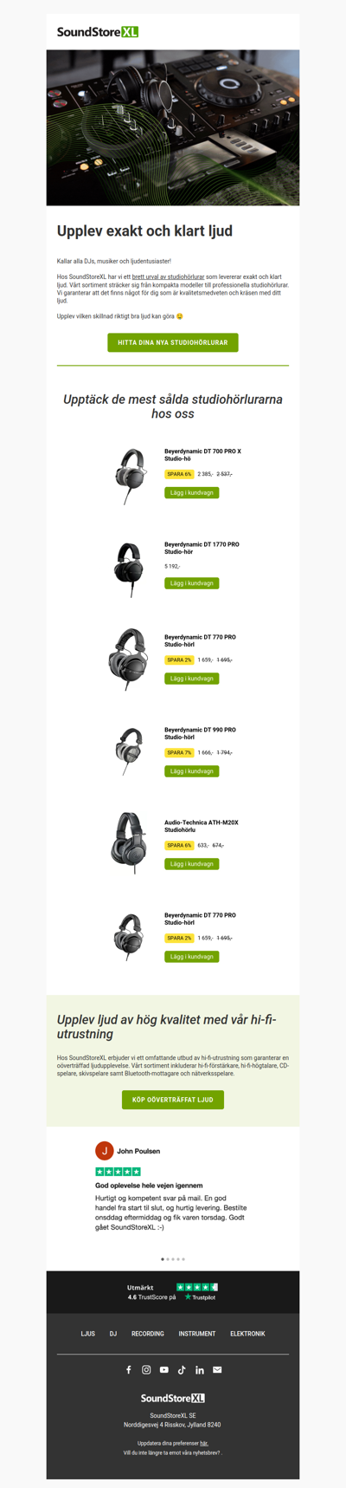Open the LinkedIn icon in the footer
The height and width of the screenshot is (1488, 346).
(200, 1369)
